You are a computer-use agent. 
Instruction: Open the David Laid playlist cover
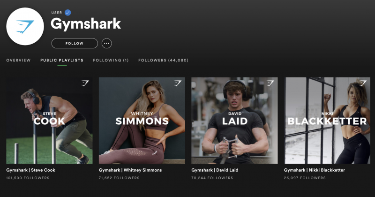click(234, 121)
